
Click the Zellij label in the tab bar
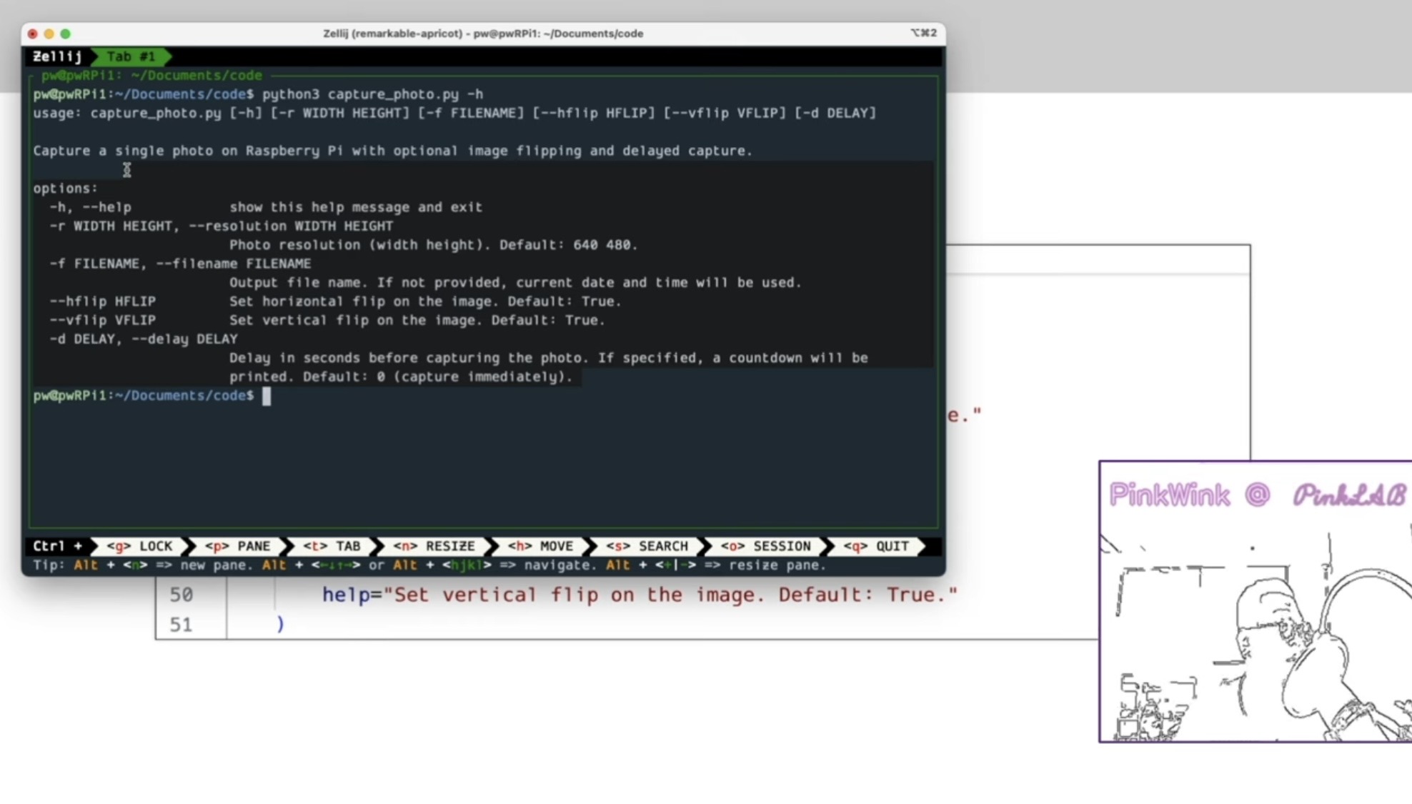click(x=57, y=56)
